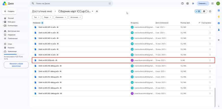Switch to grid layout view
Viewport: 222px width, 109px height.
pos(204,11)
